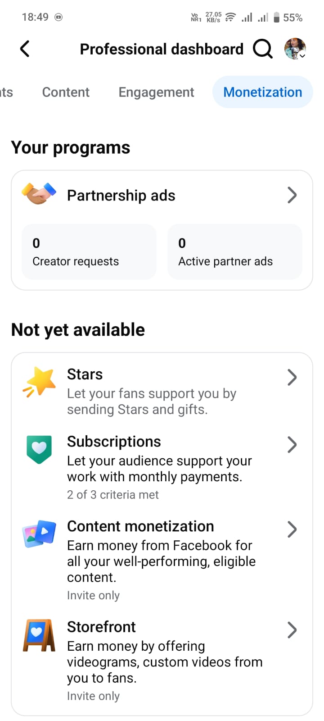This screenshot has width=324, height=721.
Task: Switch to the Content tab
Action: pos(66,92)
